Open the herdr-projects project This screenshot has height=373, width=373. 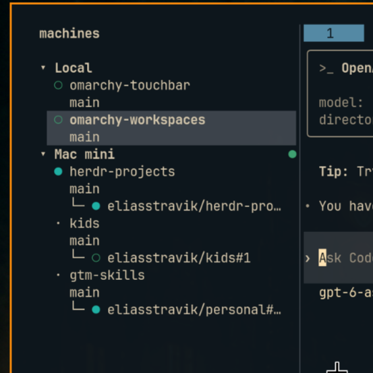click(122, 171)
